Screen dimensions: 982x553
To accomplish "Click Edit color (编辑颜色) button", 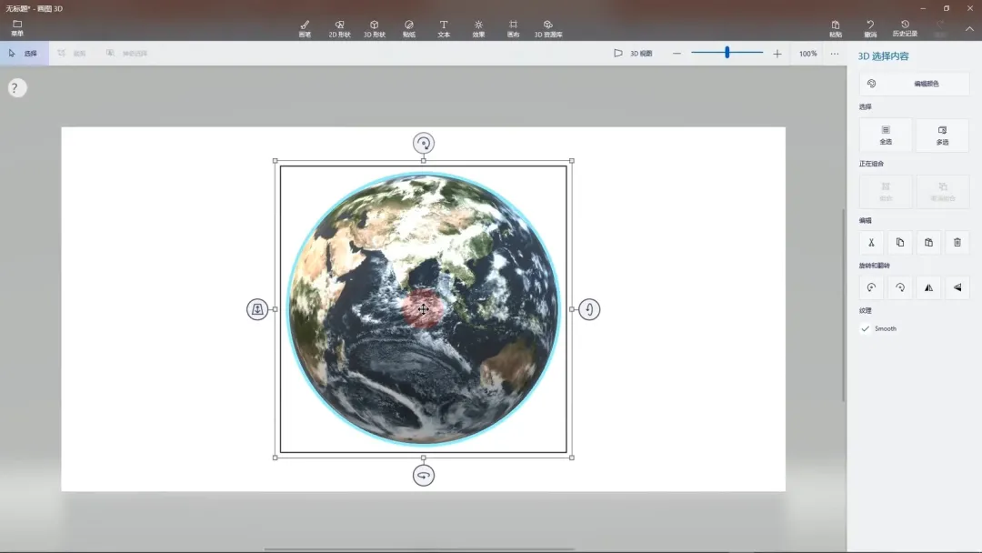I will pos(914,84).
